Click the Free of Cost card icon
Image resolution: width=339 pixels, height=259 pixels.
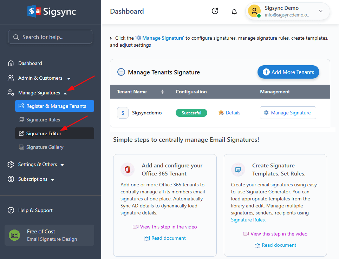pyautogui.click(x=14, y=235)
